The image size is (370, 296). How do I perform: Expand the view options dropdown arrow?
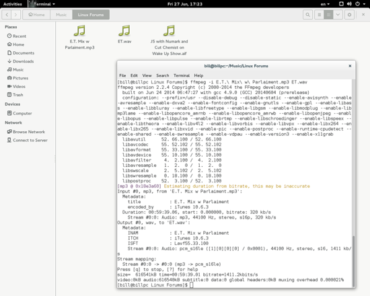point(338,15)
